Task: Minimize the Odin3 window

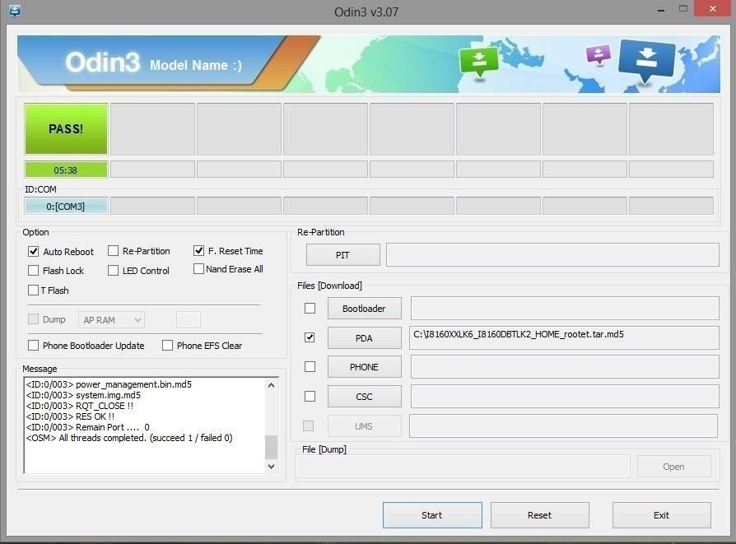Action: point(661,10)
